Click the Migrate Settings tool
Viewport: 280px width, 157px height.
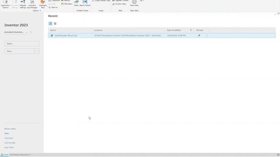point(23,4)
